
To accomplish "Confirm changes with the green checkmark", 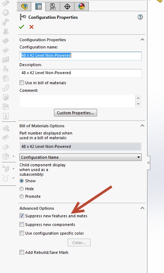I will coord(22,27).
